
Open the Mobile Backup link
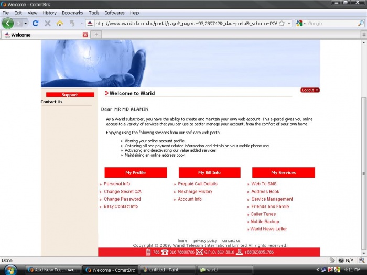pyautogui.click(x=265, y=222)
